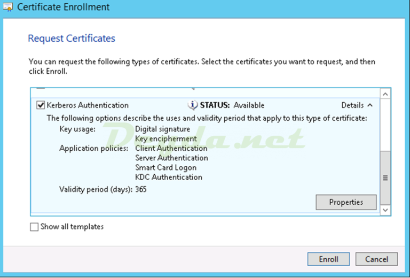The height and width of the screenshot is (278, 410).
Task: Click the Smart Card Logon policy entry
Action: click(165, 167)
